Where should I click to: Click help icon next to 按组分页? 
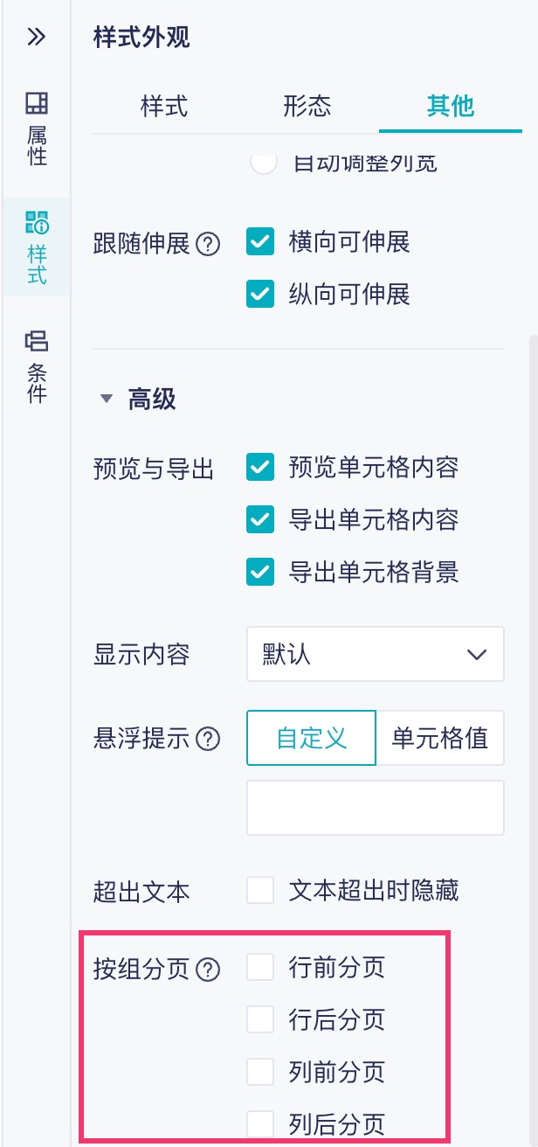click(x=208, y=969)
